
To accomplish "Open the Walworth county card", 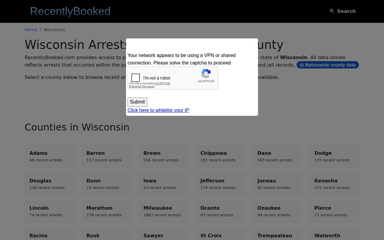I will [x=334, y=234].
